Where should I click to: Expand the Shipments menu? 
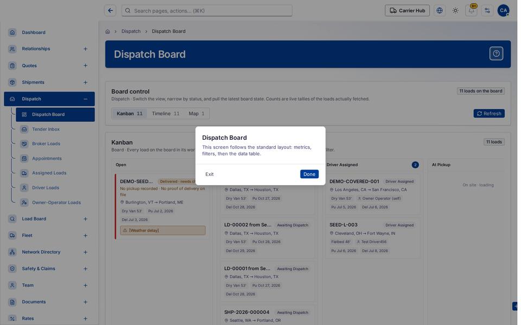85,82
